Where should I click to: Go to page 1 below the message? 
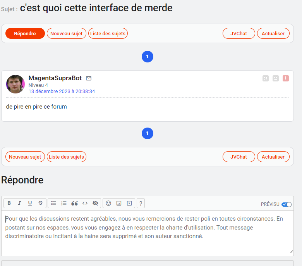[148, 133]
